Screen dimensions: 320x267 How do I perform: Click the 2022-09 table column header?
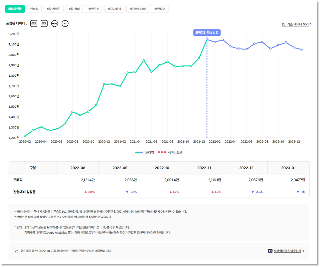pyautogui.click(x=120, y=168)
